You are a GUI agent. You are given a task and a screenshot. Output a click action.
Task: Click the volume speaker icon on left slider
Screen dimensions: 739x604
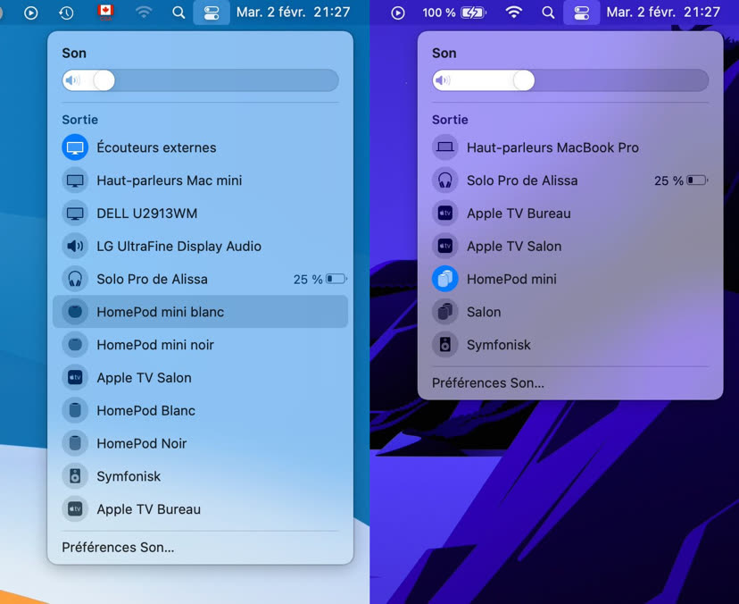[x=72, y=80]
